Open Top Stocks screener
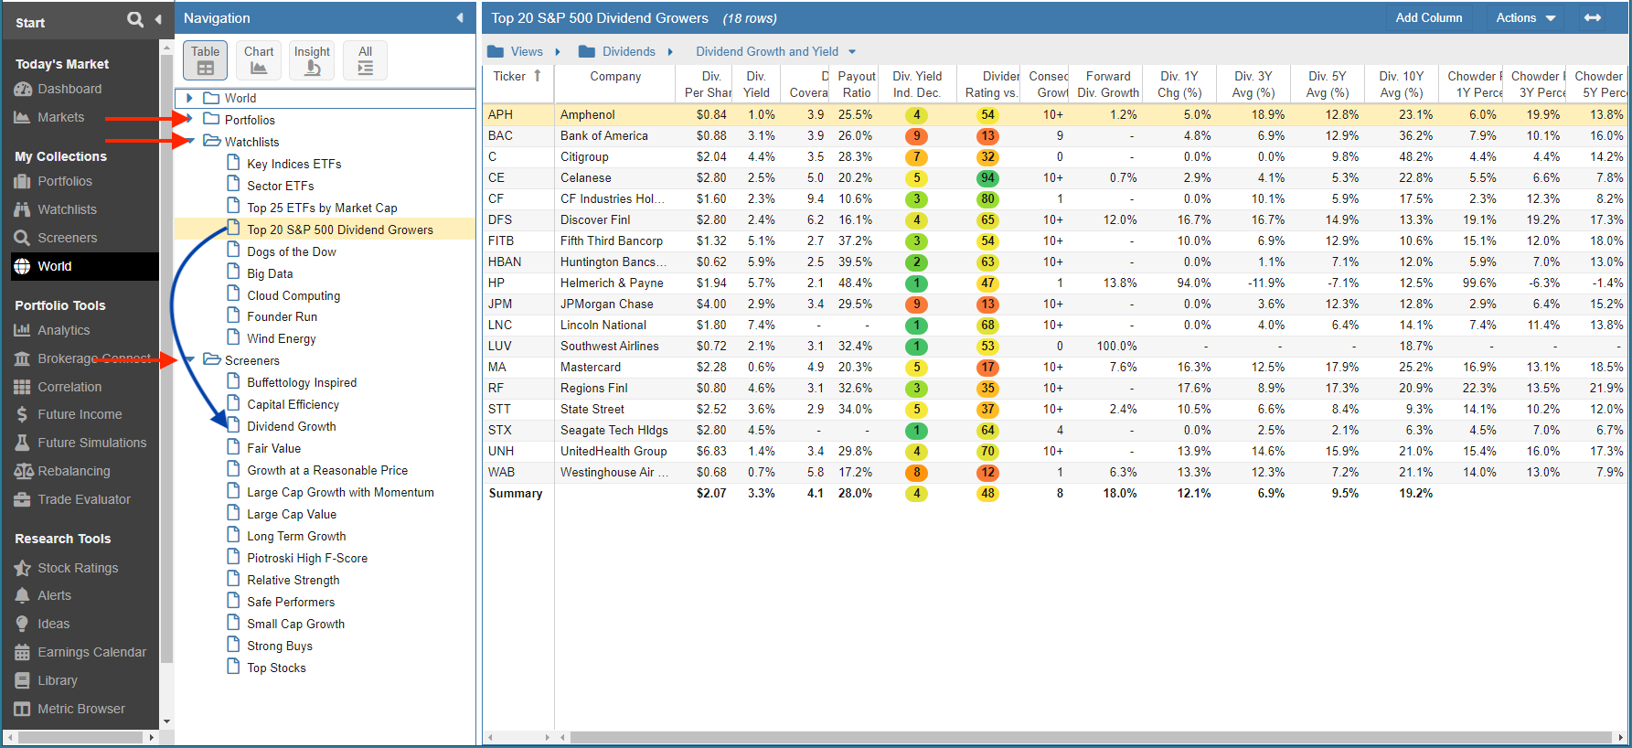The width and height of the screenshot is (1632, 748). [276, 668]
